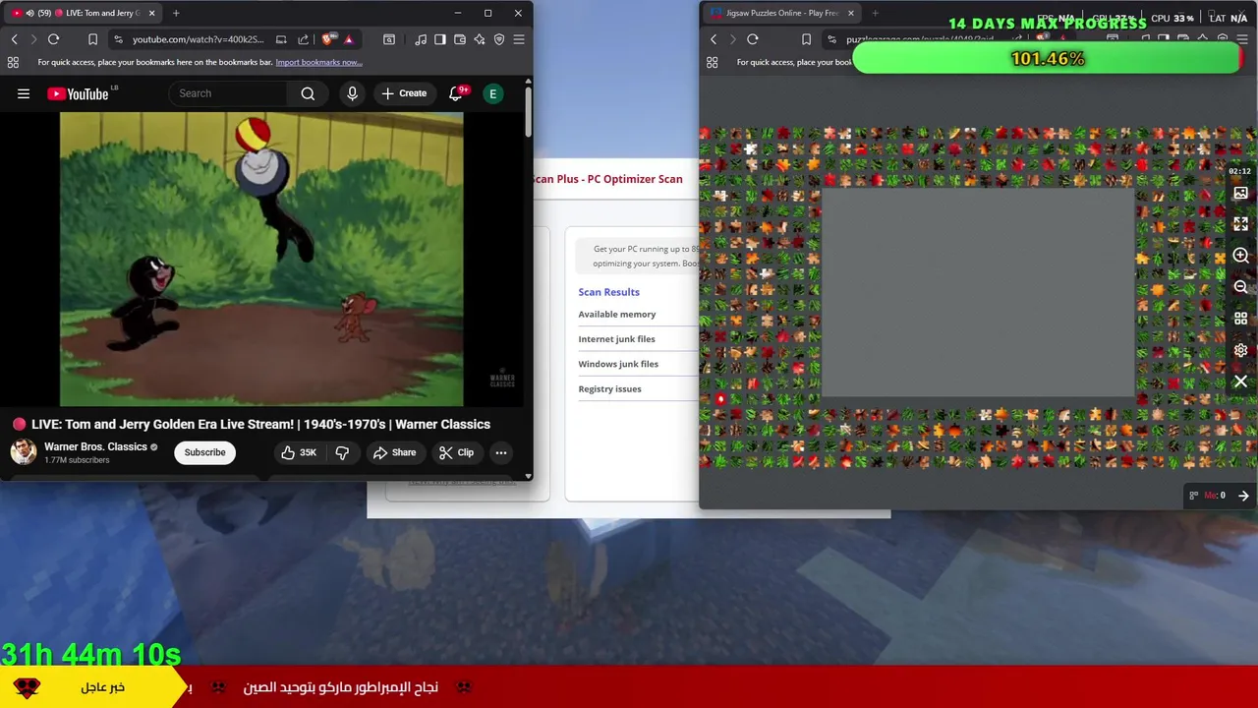
Task: Open Brave Rewards triangle icon
Action: 348,39
